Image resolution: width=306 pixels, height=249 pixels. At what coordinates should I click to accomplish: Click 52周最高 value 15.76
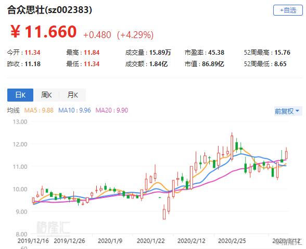(x=282, y=53)
